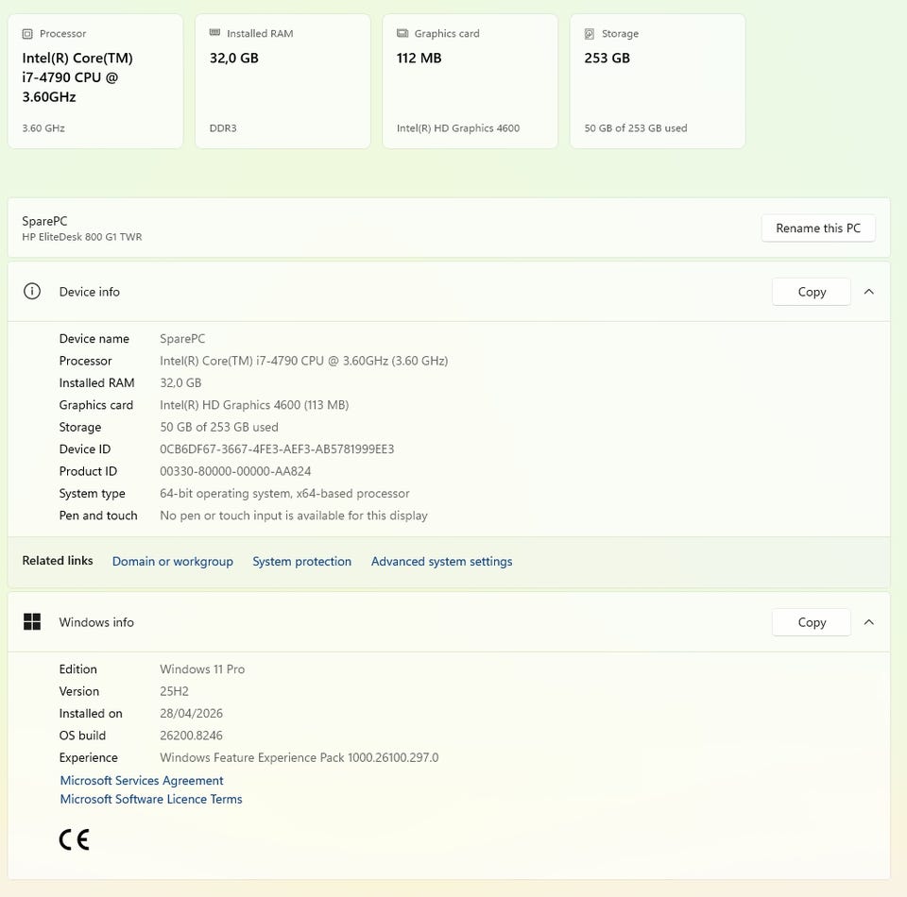Open Microsoft Software Licence Terms link
907x897 pixels.
[151, 800]
